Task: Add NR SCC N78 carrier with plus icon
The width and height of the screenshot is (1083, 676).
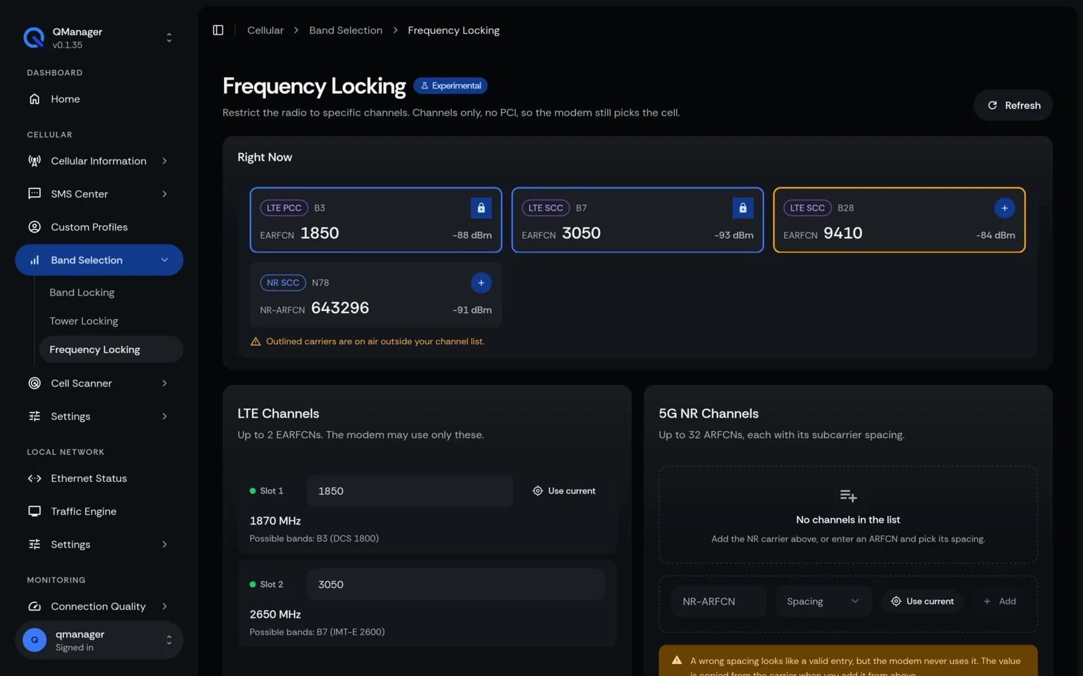Action: [481, 283]
